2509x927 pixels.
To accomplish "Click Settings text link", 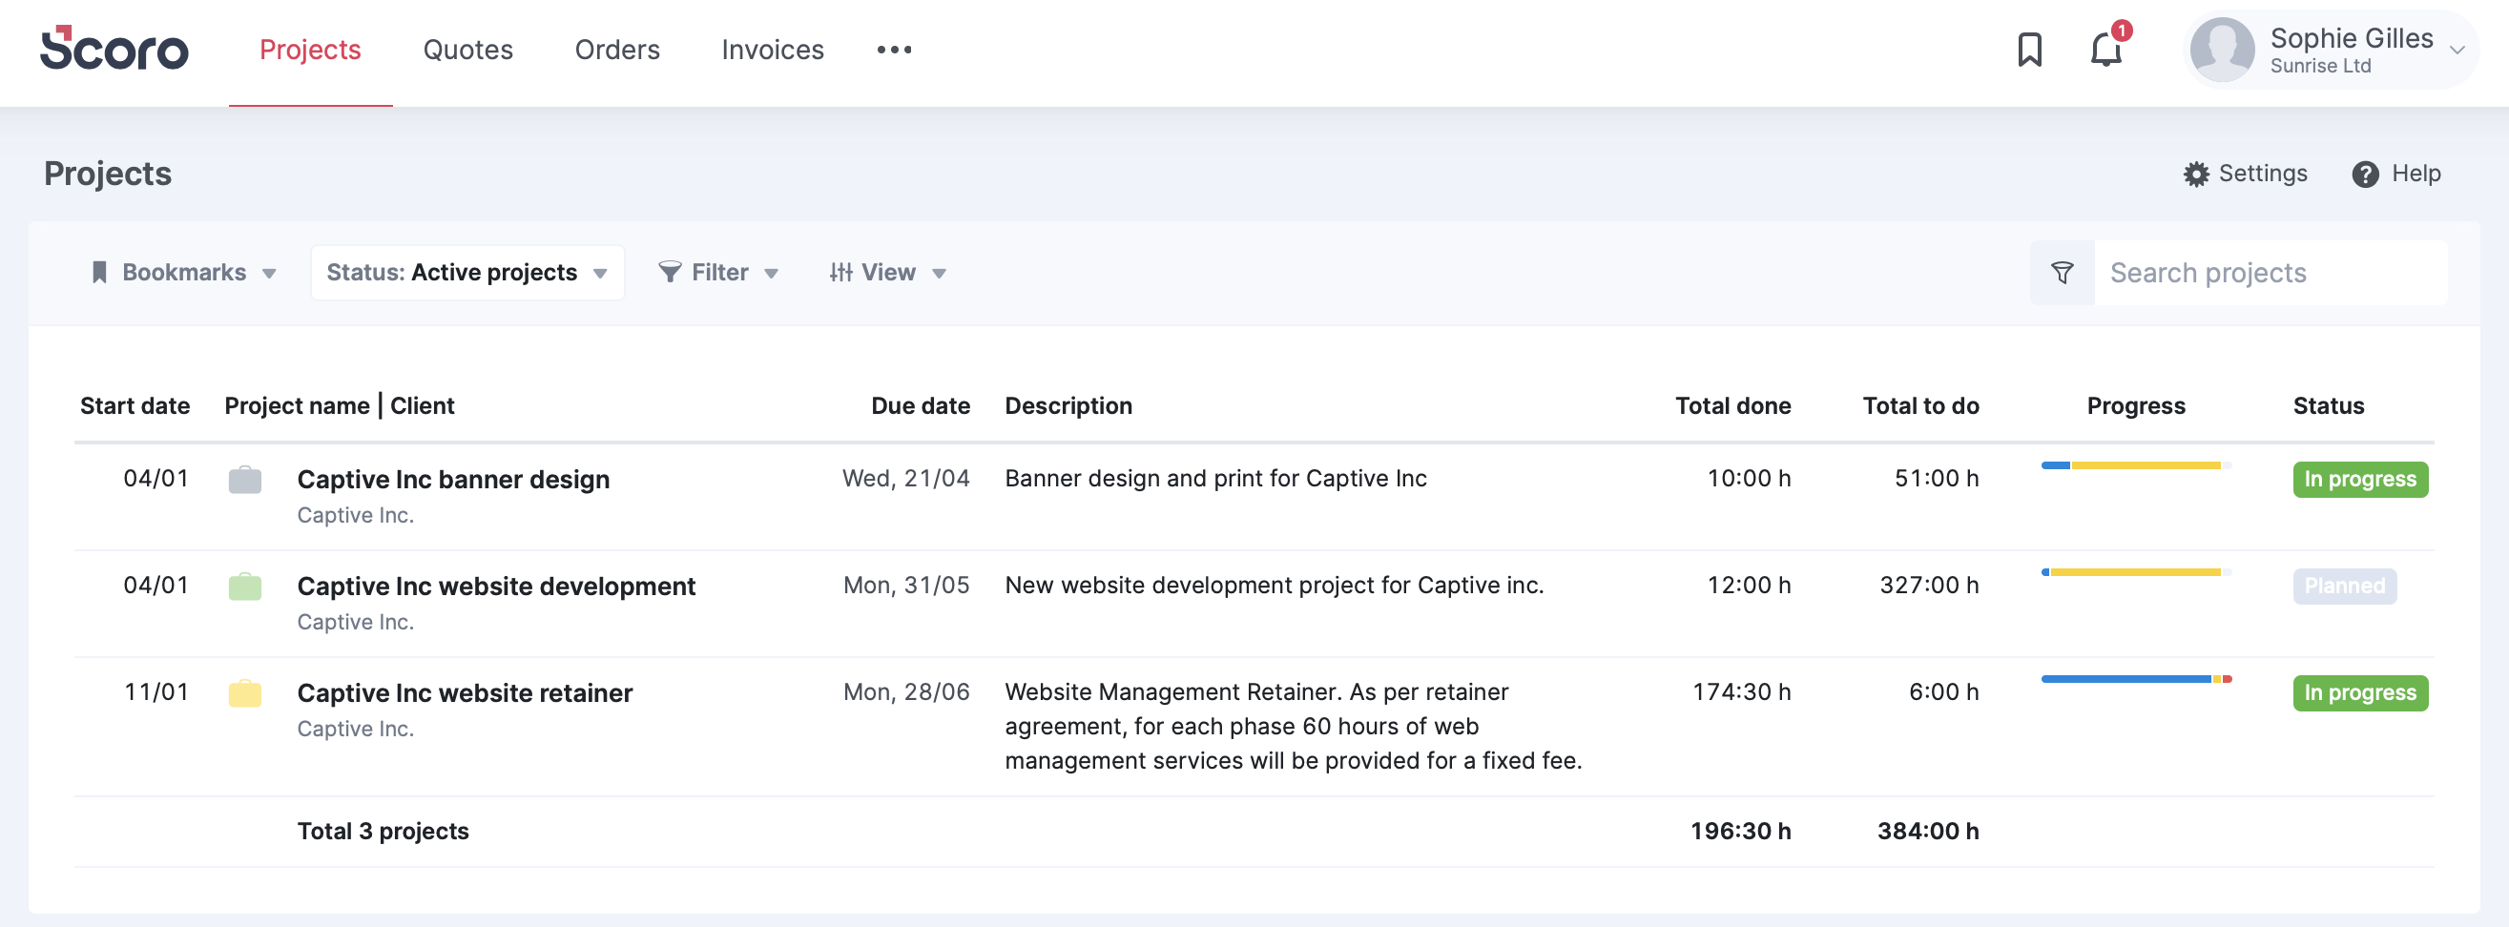I will (x=2263, y=174).
